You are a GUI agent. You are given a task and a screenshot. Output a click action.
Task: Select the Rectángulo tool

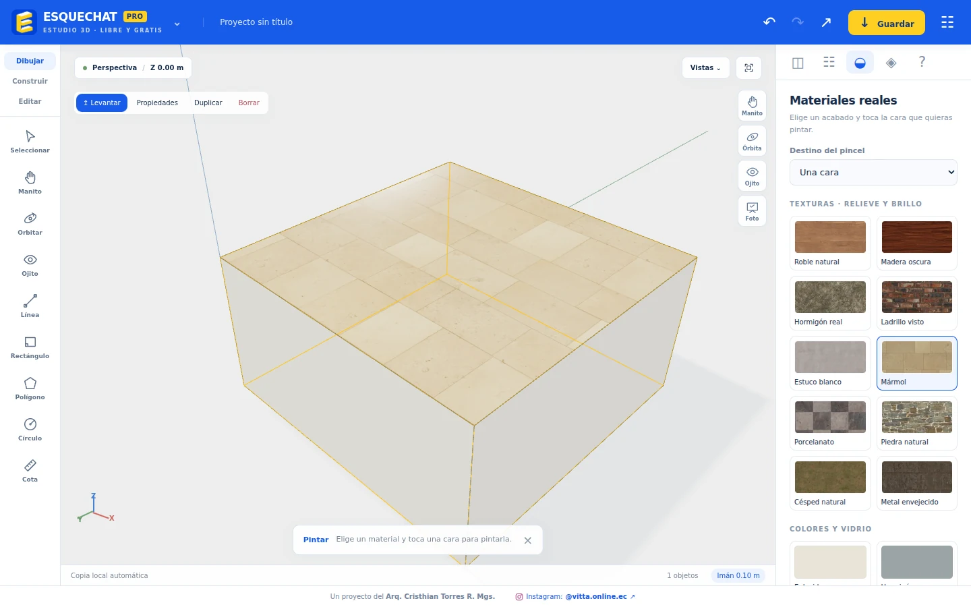[30, 347]
